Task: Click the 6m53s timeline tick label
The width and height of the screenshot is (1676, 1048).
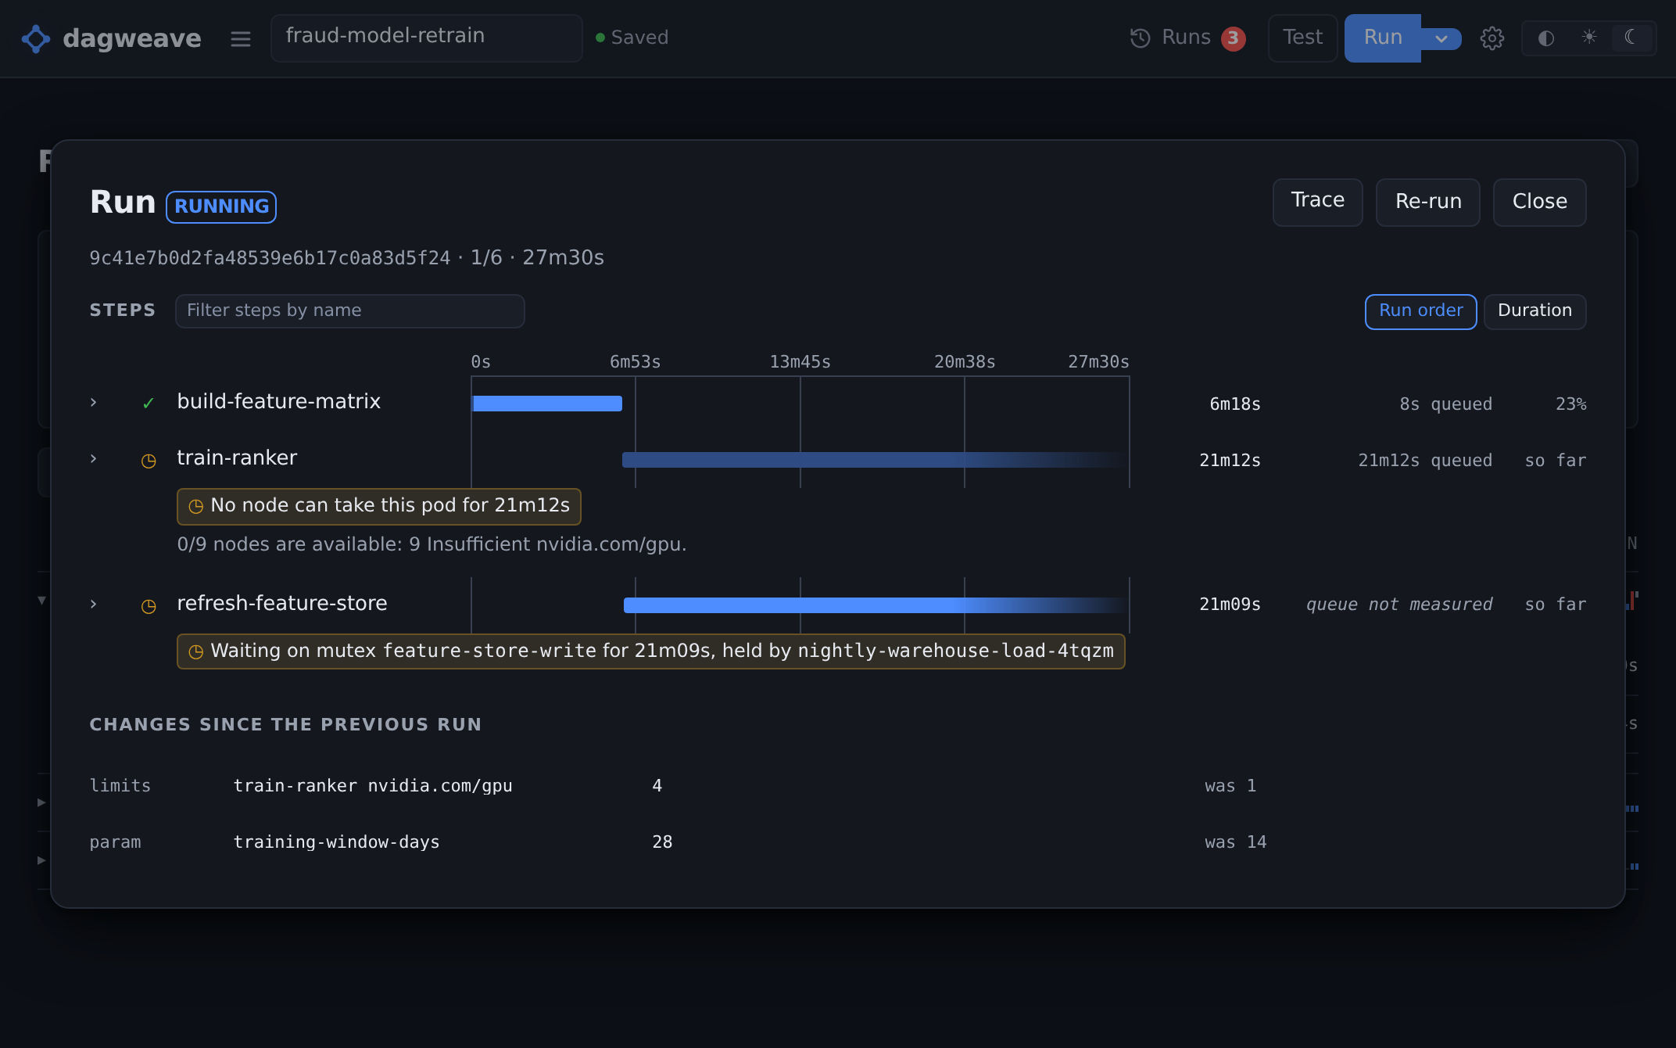Action: (635, 362)
